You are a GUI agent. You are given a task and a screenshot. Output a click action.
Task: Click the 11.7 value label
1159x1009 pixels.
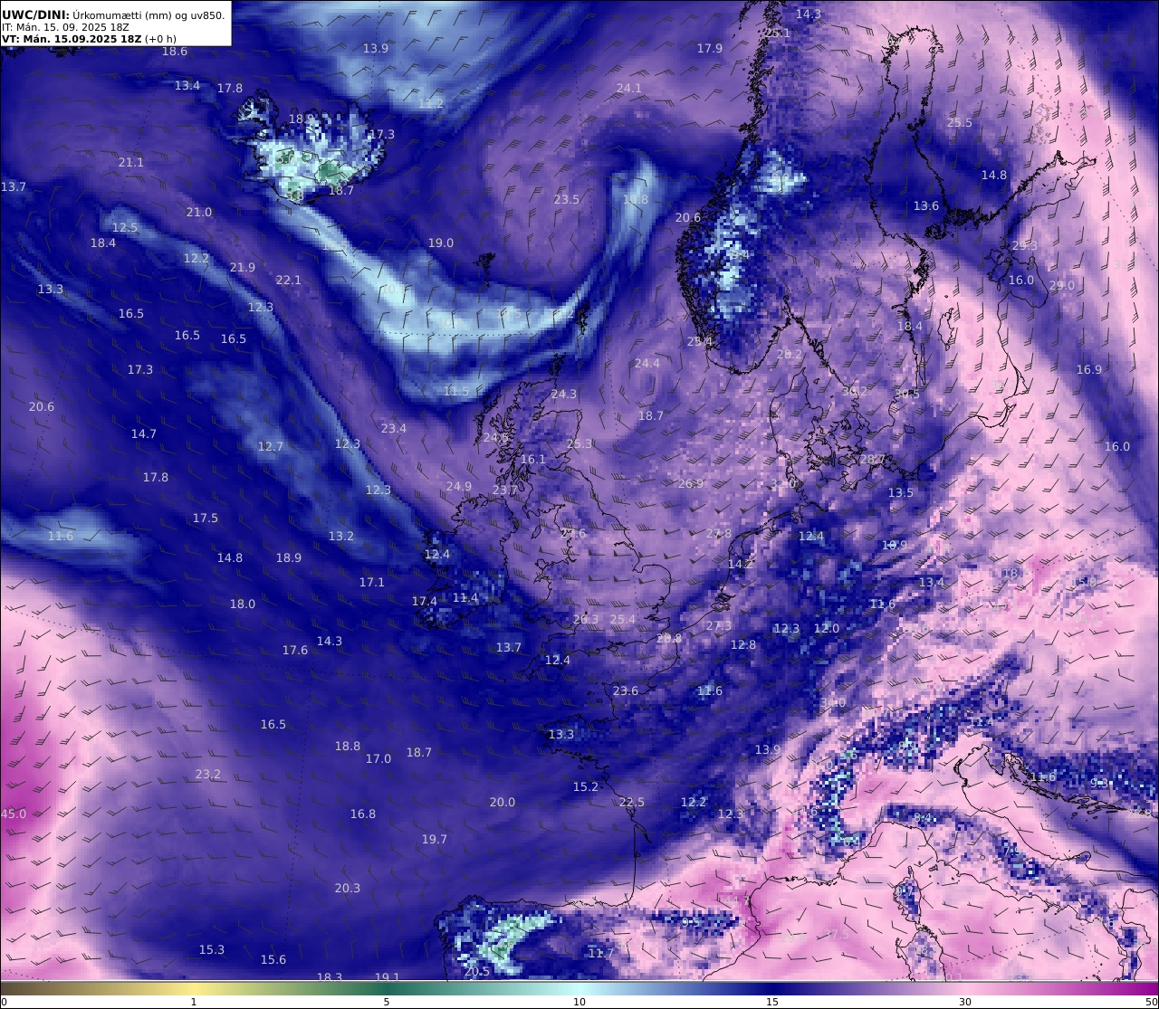point(600,954)
